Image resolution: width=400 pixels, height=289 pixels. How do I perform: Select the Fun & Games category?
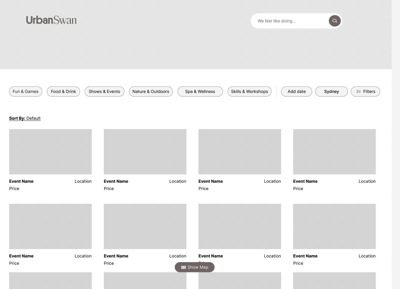[25, 91]
